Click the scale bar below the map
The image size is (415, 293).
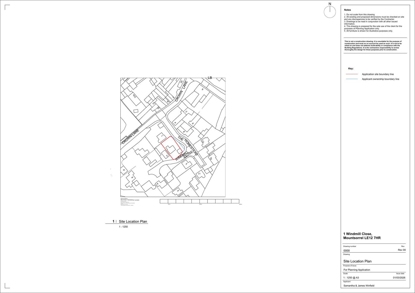click(x=199, y=201)
